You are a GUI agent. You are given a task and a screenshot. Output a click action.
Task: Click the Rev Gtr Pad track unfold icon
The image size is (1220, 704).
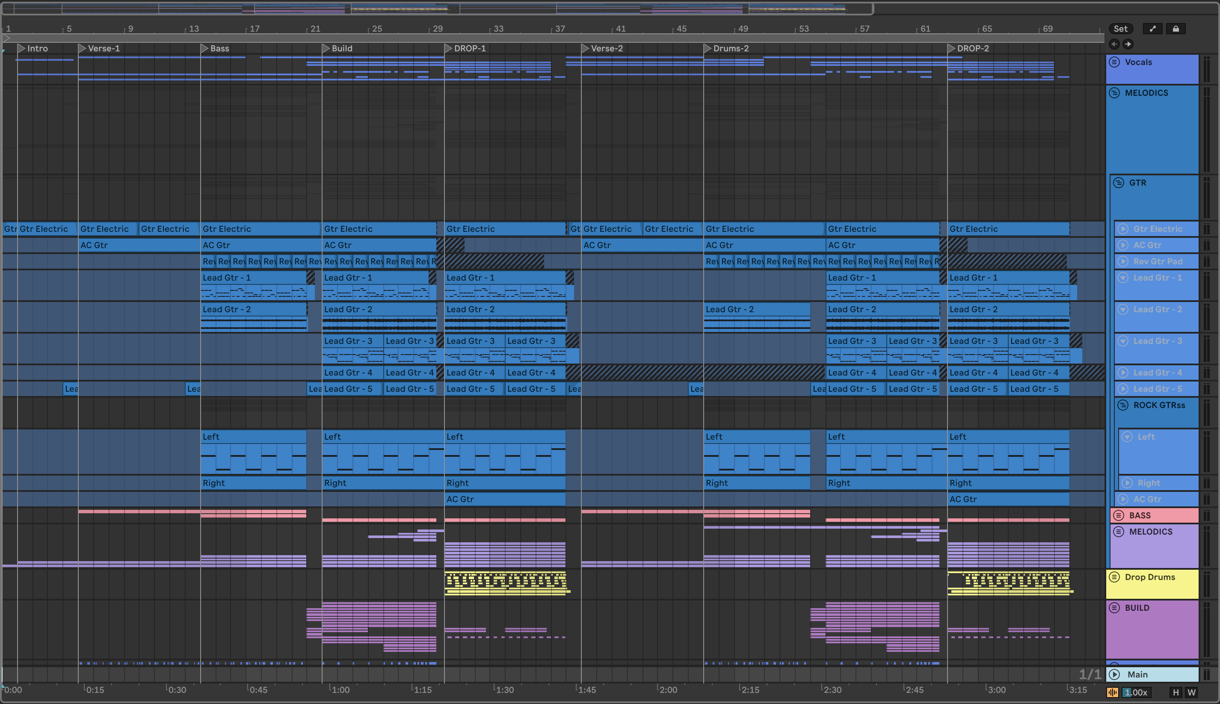pyautogui.click(x=1123, y=261)
